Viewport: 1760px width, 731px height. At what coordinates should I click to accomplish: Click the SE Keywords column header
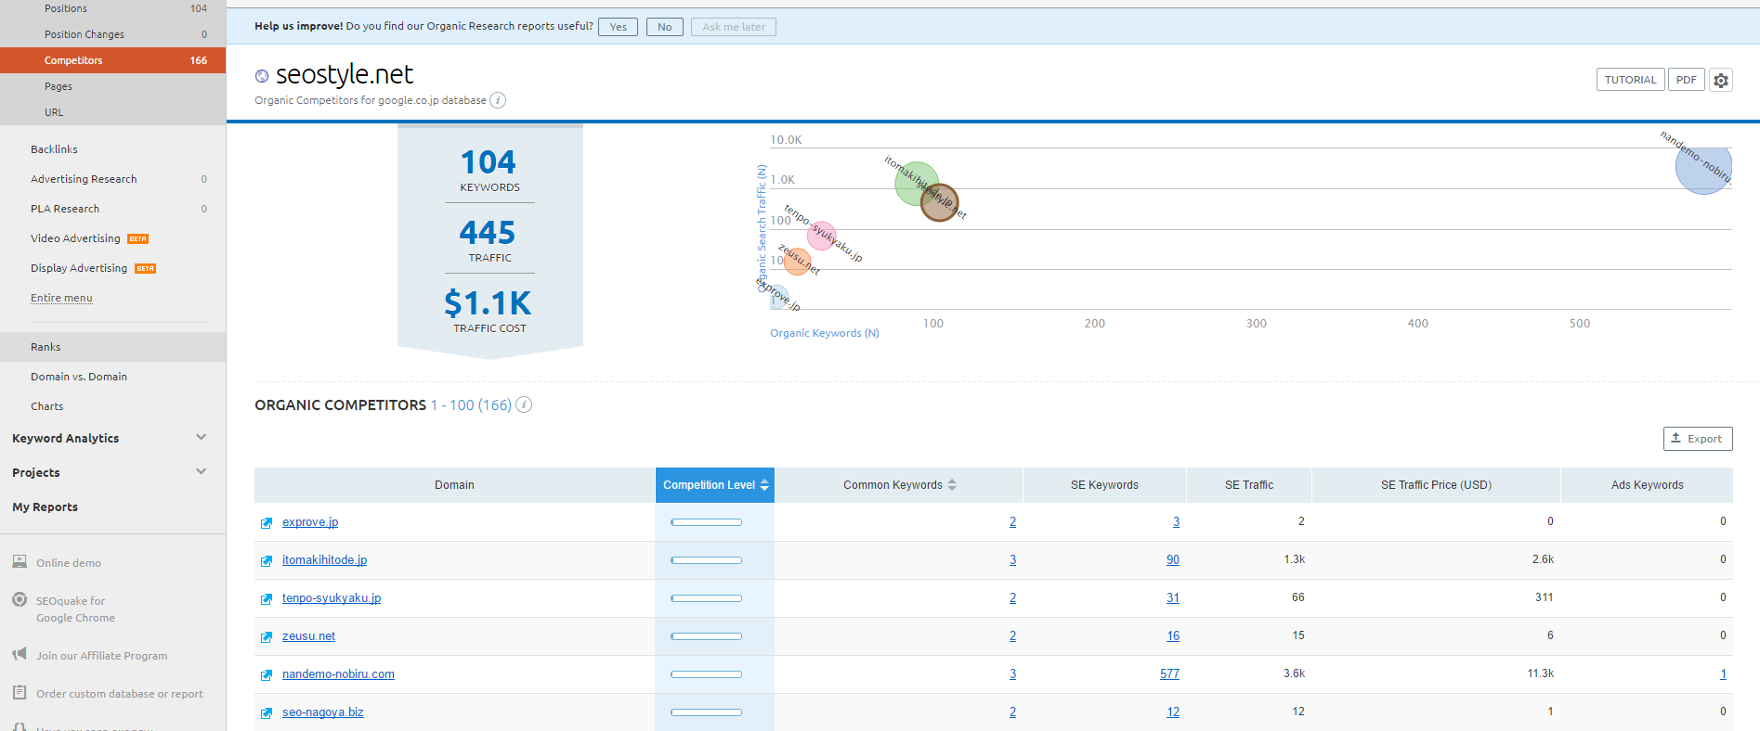pos(1104,485)
